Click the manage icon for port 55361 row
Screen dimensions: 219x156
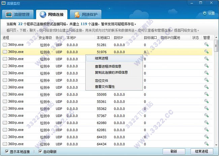click(207, 101)
